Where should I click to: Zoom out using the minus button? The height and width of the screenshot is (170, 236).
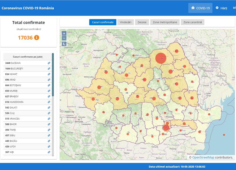(x=64, y=39)
